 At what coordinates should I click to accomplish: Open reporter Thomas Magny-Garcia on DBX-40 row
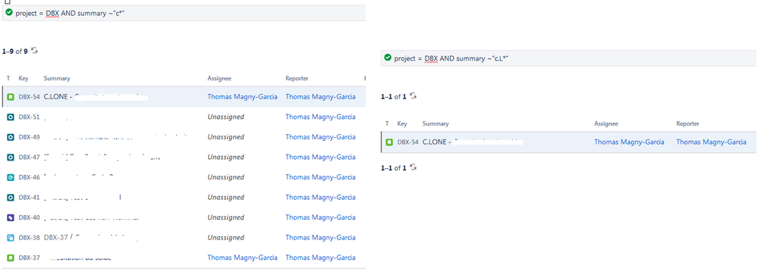tap(320, 217)
